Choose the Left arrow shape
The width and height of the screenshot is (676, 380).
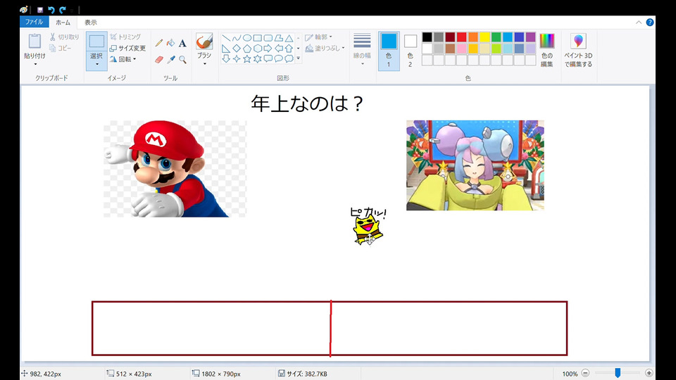pyautogui.click(x=279, y=49)
